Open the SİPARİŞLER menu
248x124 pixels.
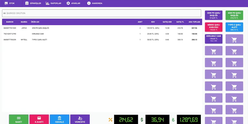(x=33, y=3)
